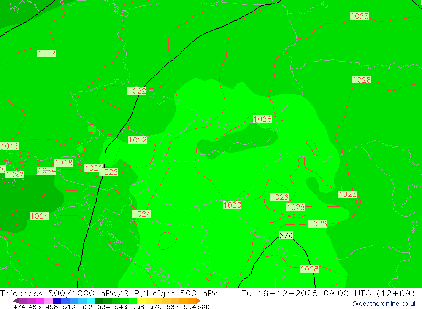Viewport: 422px width, 309px height.
Task: Pick the light pink legend swatch
Action: 49,301
